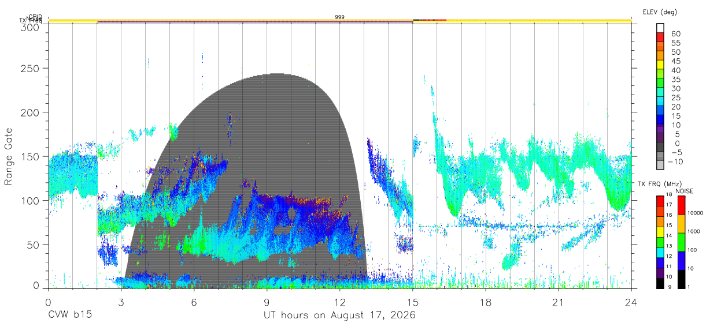Pick the orange swatch in NOISE bar
The height and width of the screenshot is (327, 710).
(x=682, y=223)
